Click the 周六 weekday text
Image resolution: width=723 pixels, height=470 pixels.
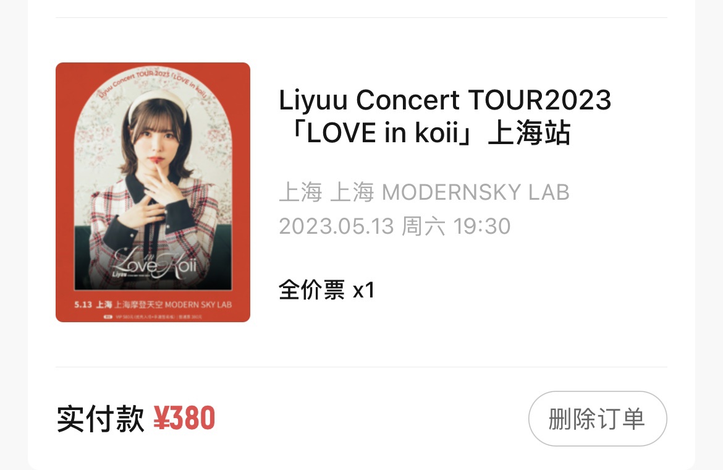click(x=423, y=226)
